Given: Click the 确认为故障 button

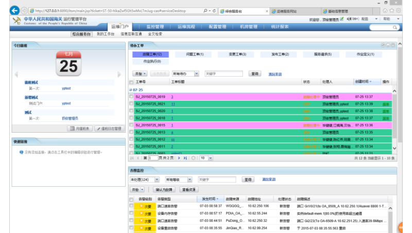Looking at the screenshot, I should (x=164, y=189).
